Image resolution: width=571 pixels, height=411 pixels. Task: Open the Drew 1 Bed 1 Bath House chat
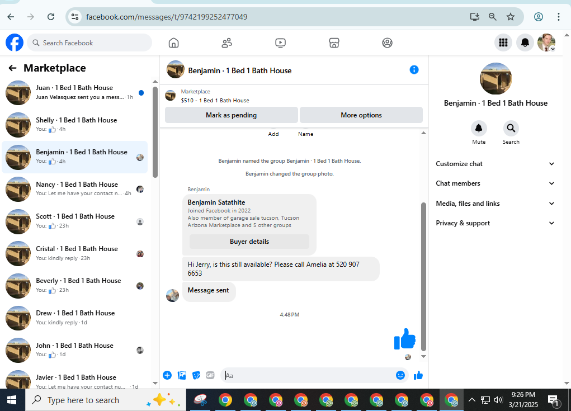tap(74, 318)
